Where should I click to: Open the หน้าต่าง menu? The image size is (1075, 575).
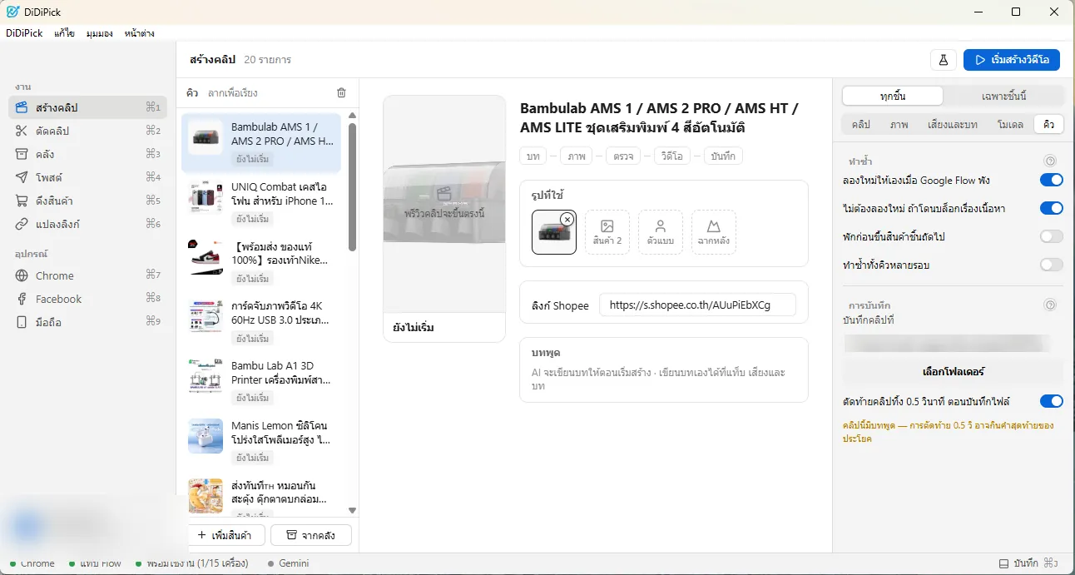click(139, 33)
